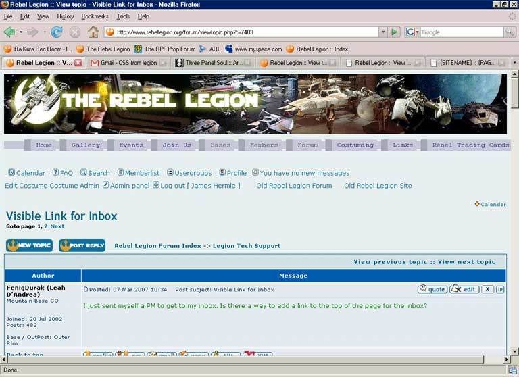Screen dimensions: 519x377
Task: Delete post with the X button
Action: coord(487,289)
